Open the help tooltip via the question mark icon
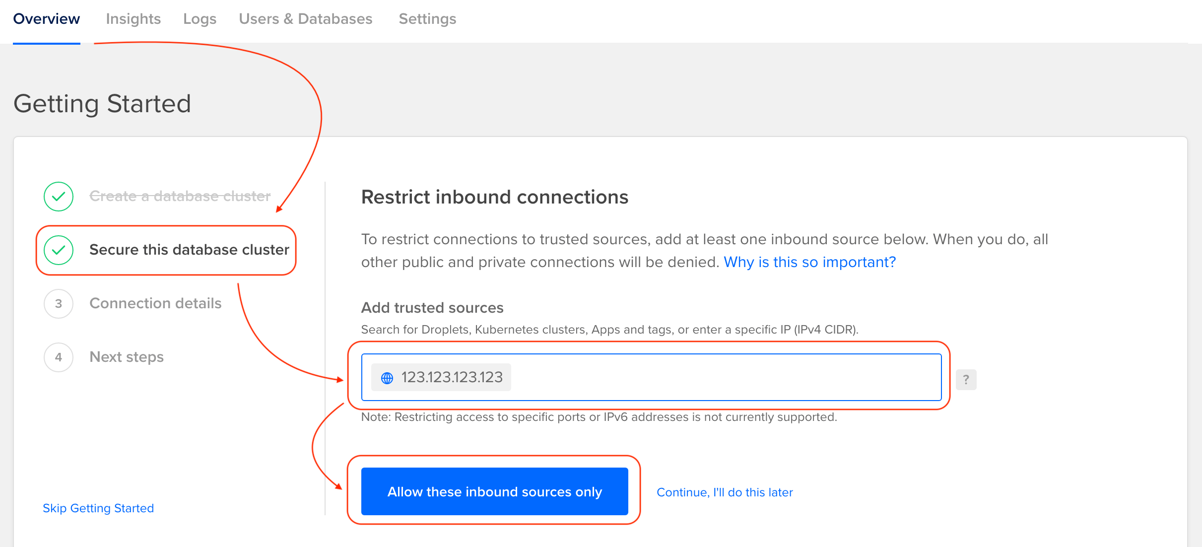The image size is (1202, 547). (965, 379)
